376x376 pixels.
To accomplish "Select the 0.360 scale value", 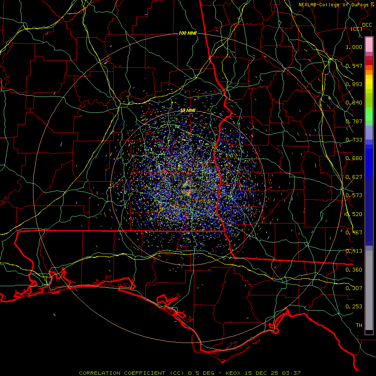I will [x=354, y=270].
